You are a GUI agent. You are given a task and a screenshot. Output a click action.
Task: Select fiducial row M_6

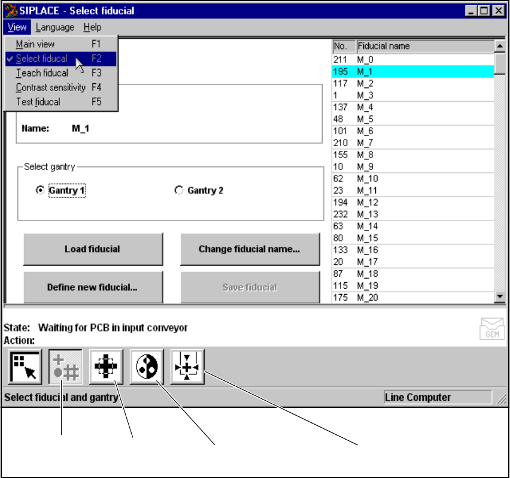[x=413, y=131]
